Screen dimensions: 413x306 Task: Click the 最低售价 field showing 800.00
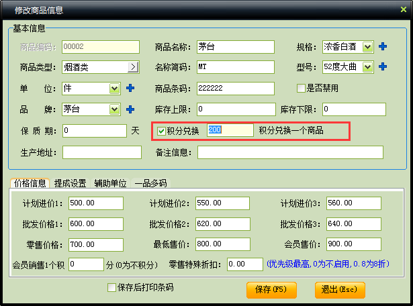click(x=223, y=244)
